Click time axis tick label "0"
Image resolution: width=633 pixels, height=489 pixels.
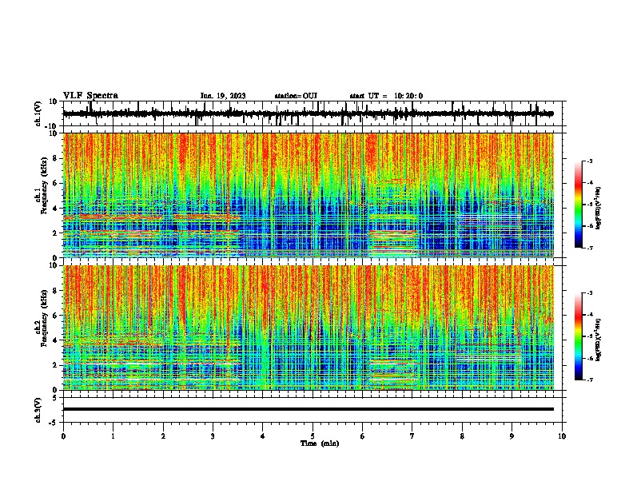63,436
